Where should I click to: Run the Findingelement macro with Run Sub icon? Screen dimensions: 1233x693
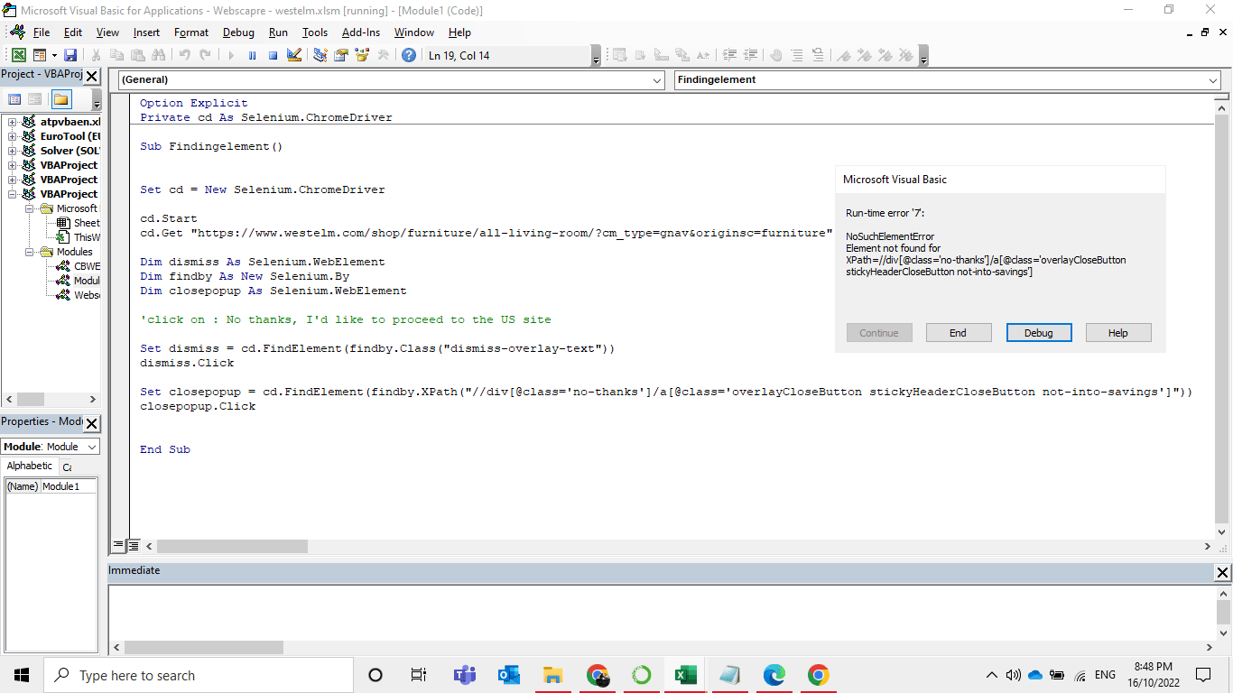230,54
